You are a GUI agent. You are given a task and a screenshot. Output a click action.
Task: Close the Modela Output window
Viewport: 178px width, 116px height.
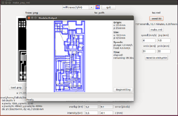29,18
